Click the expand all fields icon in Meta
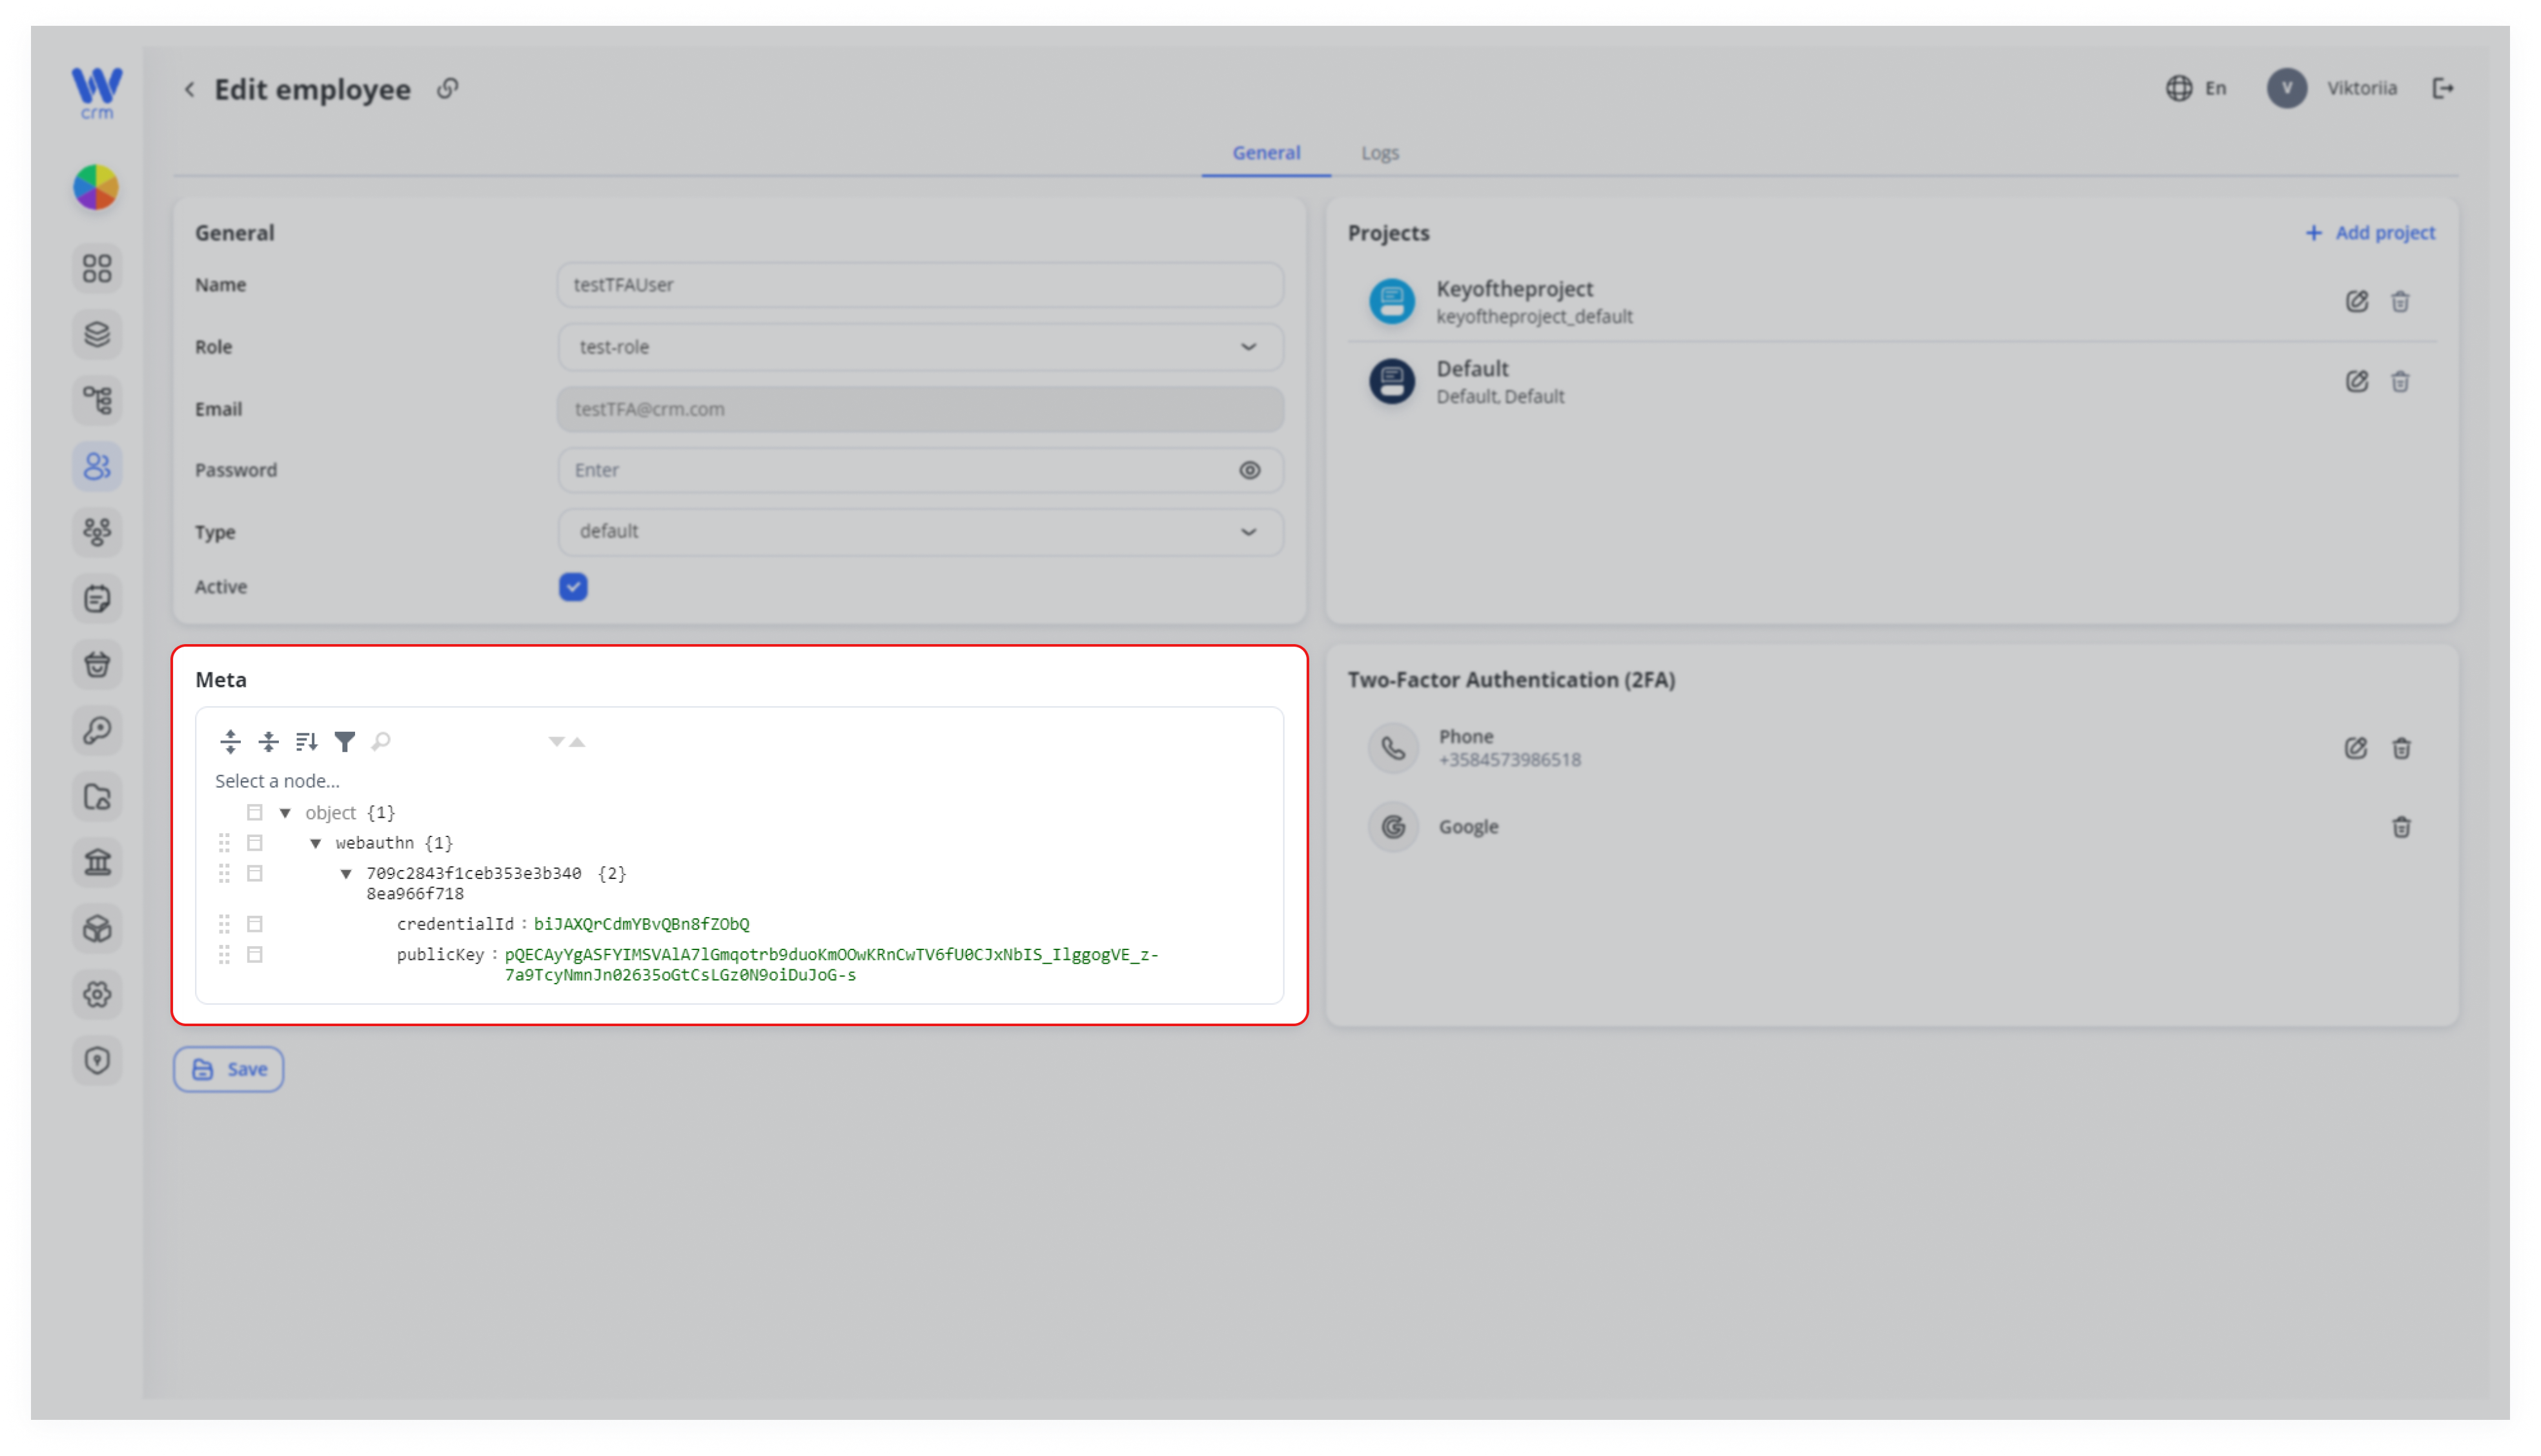 [231, 742]
